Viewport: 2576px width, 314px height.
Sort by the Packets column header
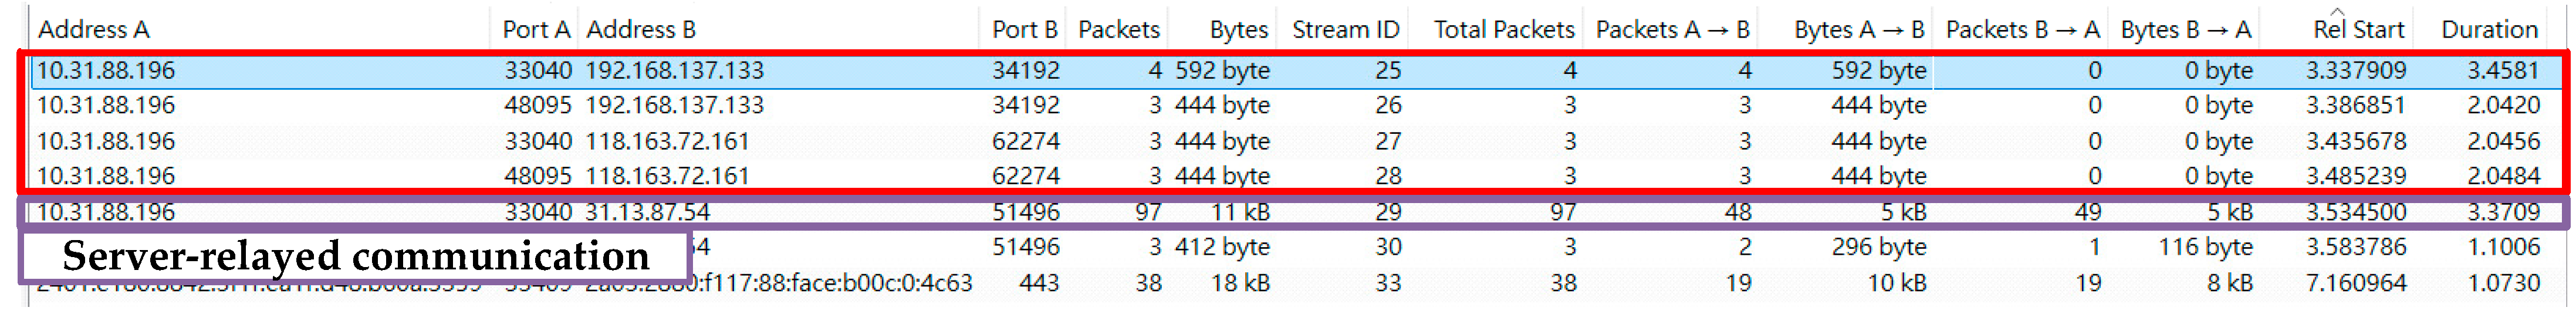[x=1118, y=30]
